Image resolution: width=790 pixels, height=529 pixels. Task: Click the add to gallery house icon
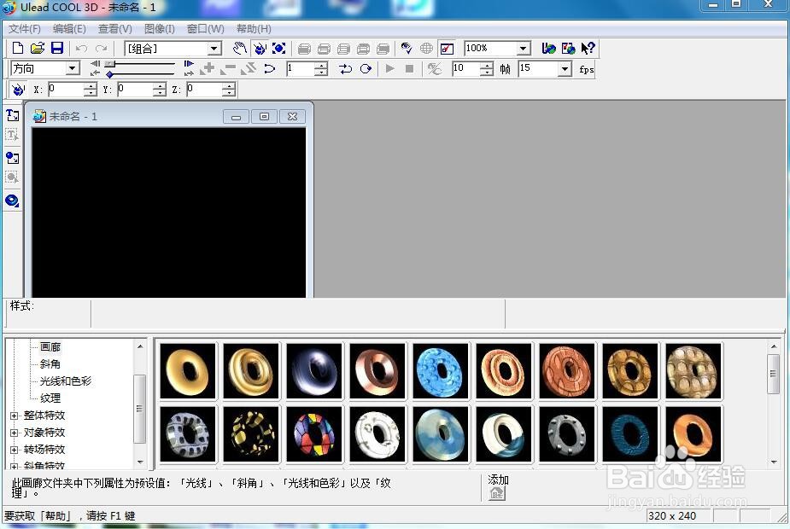coord(497,494)
